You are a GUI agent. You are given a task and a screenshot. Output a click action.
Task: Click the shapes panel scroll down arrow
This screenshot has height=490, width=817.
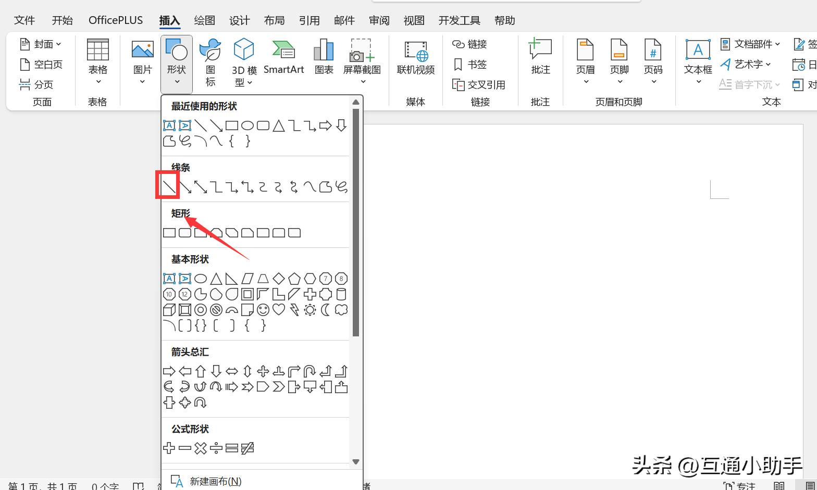356,461
